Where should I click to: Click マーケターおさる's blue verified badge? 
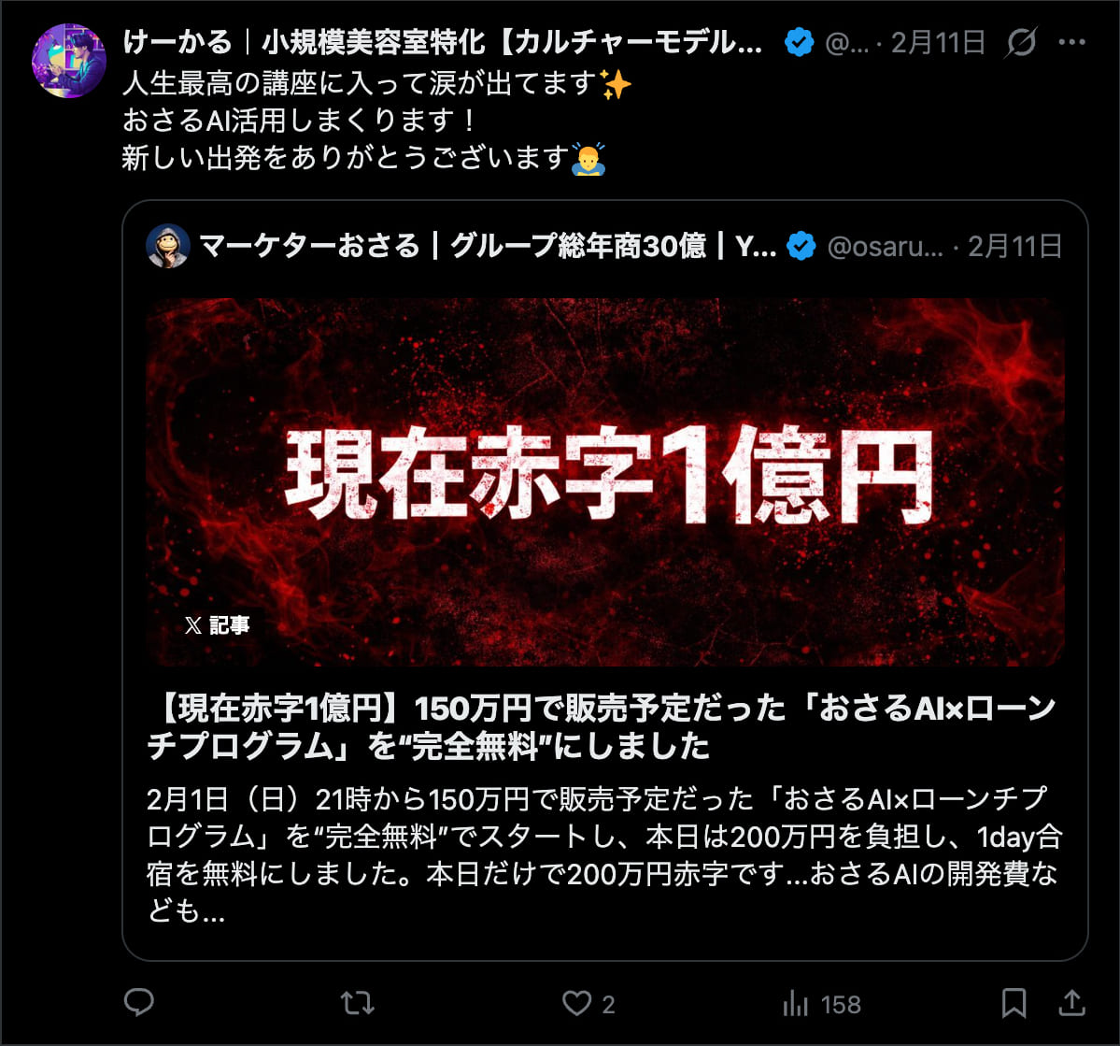[x=801, y=247]
